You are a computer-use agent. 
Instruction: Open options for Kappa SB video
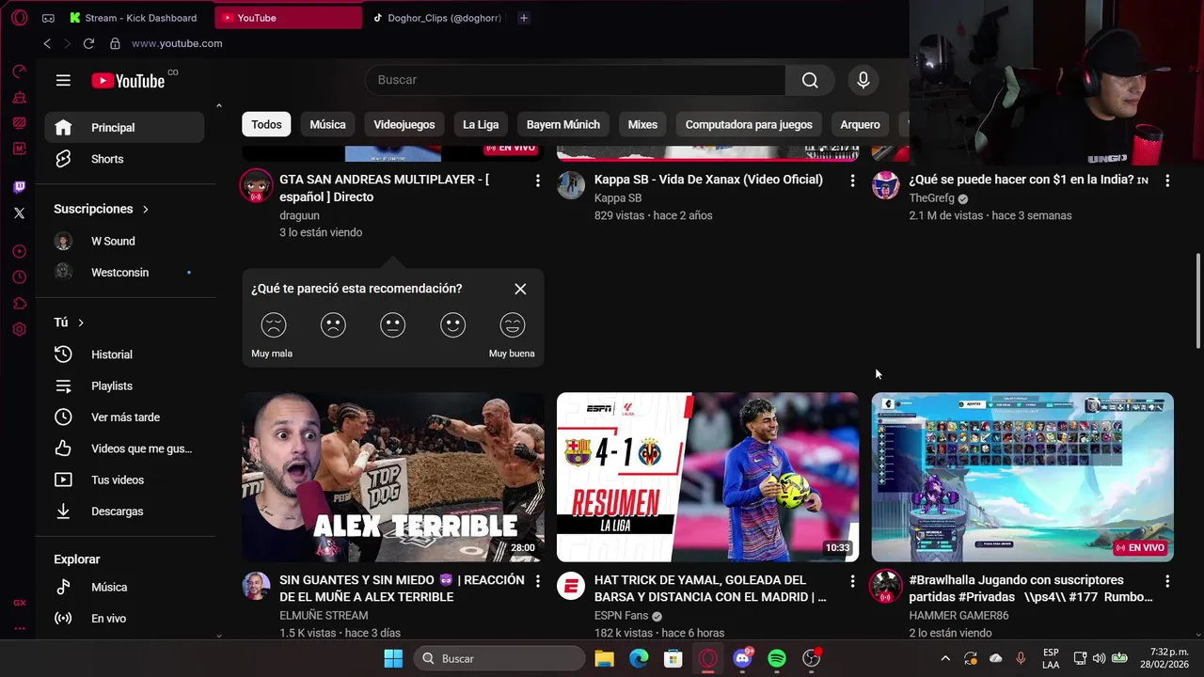click(852, 180)
